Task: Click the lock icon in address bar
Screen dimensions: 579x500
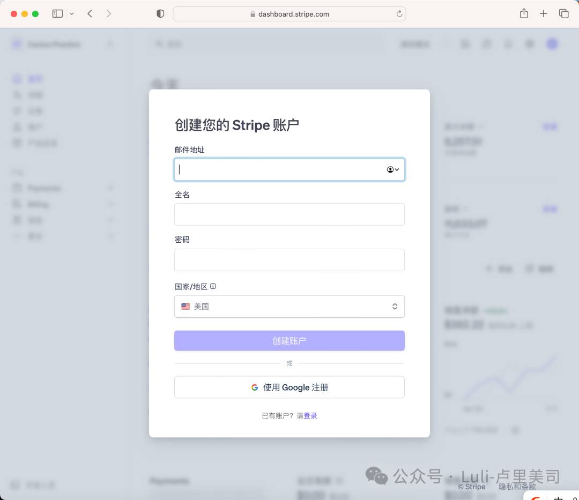Action: (253, 14)
